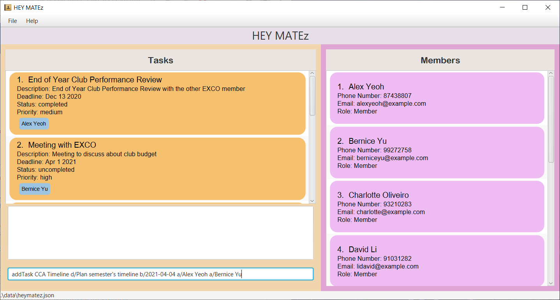Viewport: 560px width, 300px height.
Task: Click the HEY MATEz main title banner
Action: tap(280, 36)
